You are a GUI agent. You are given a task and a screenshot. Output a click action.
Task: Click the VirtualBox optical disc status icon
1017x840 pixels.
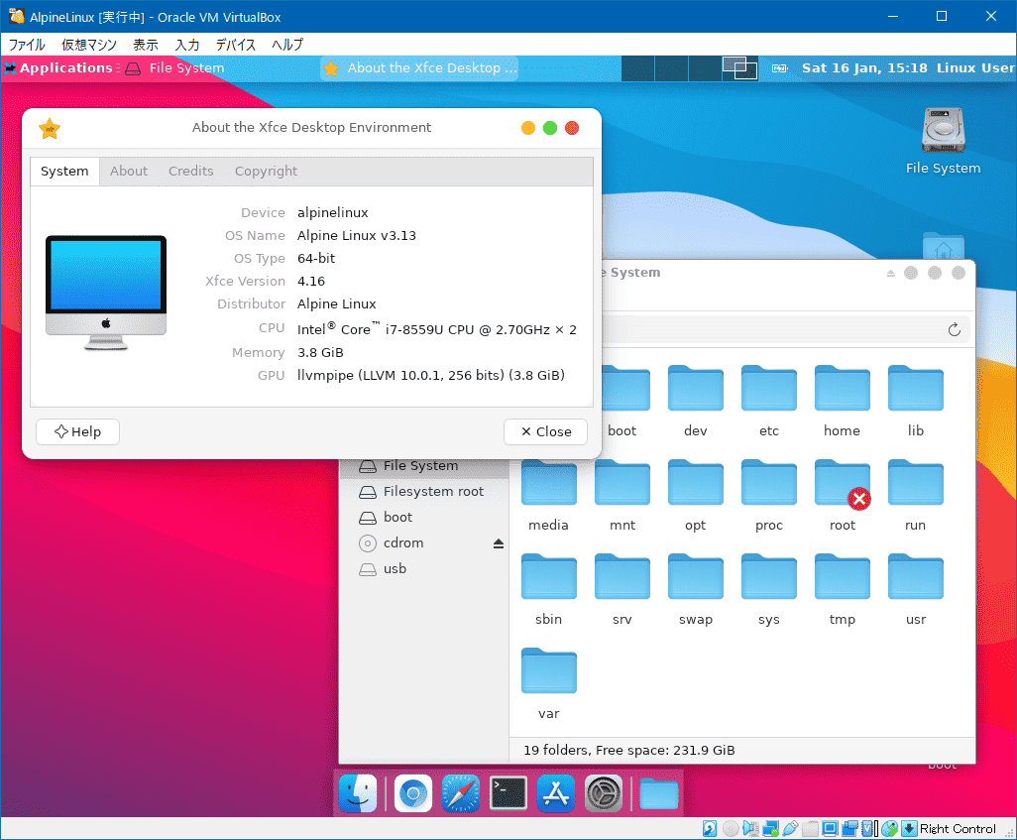[731, 828]
